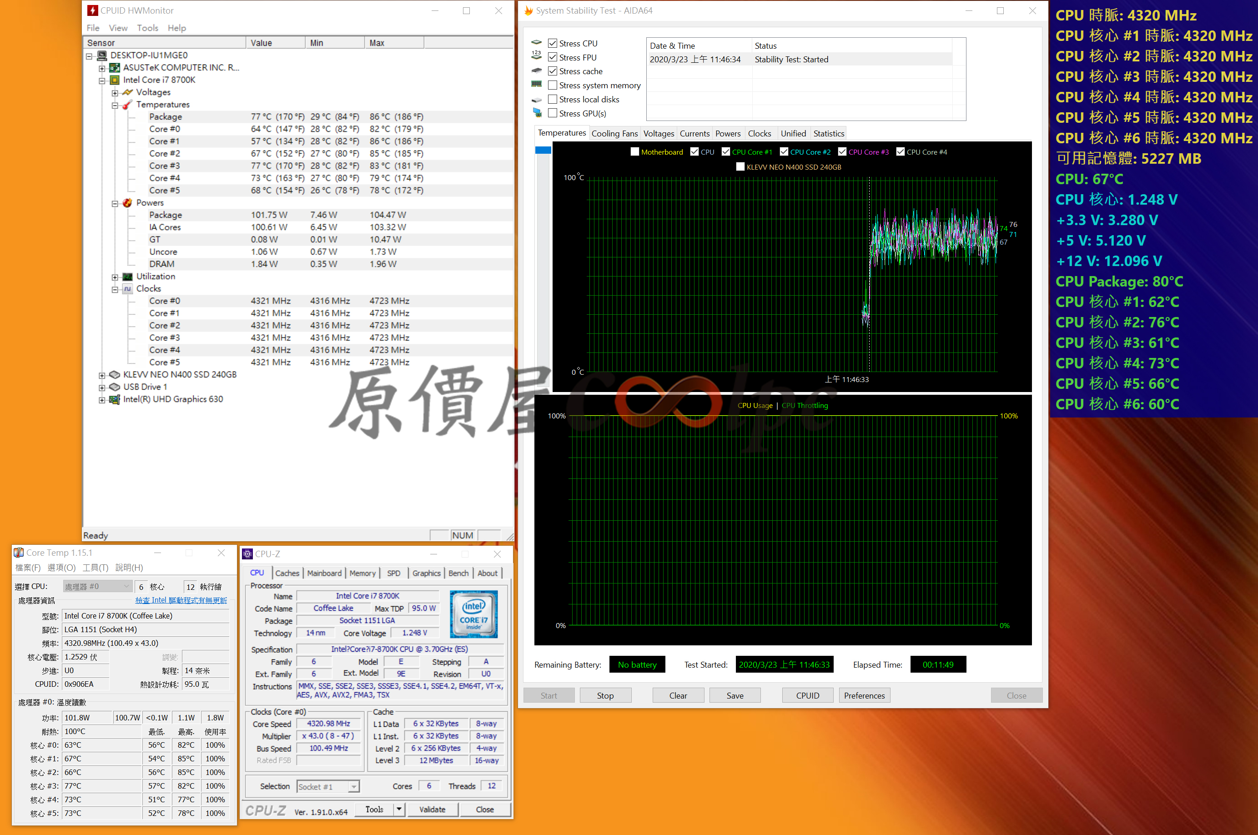The width and height of the screenshot is (1258, 835).
Task: Click the DESKTOP-IU1MGE0 computer icon
Action: pos(102,55)
